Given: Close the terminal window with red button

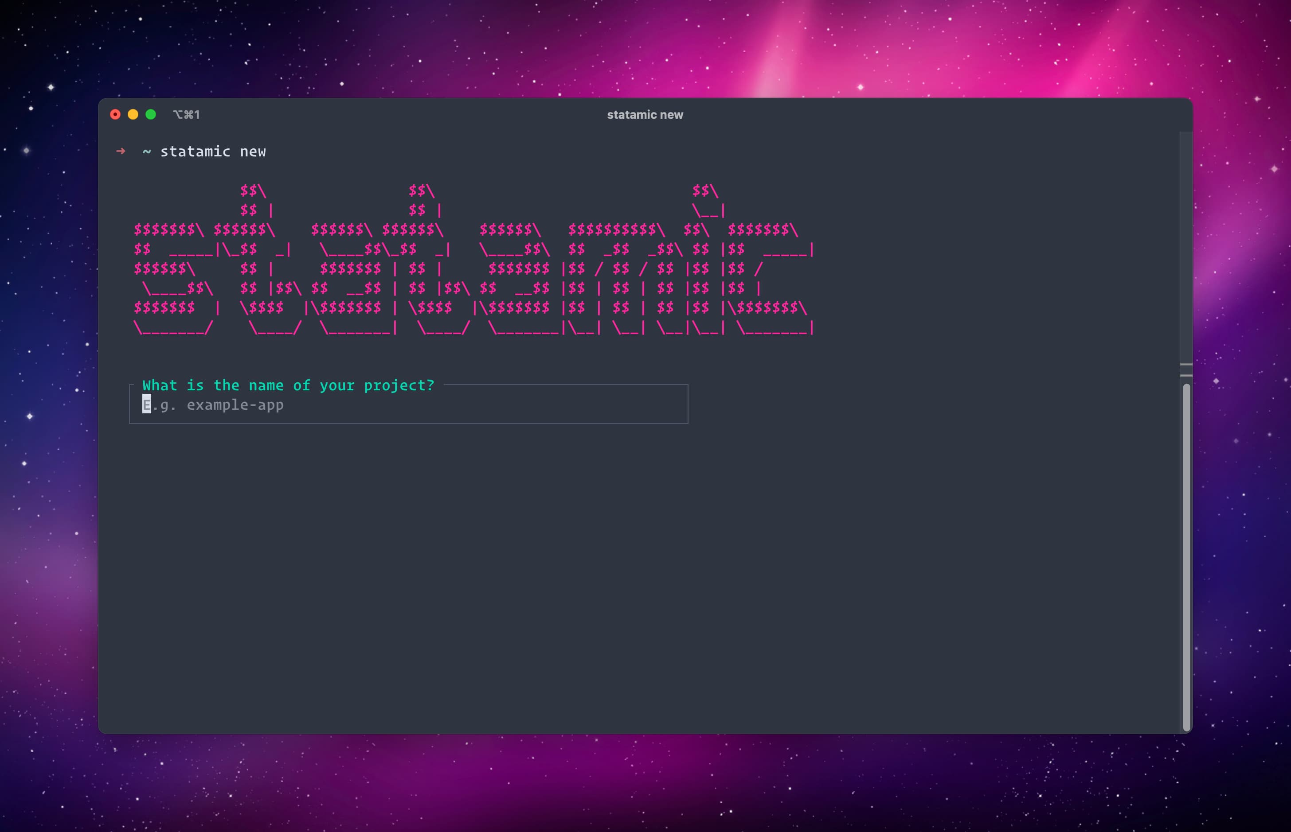Looking at the screenshot, I should (x=115, y=115).
